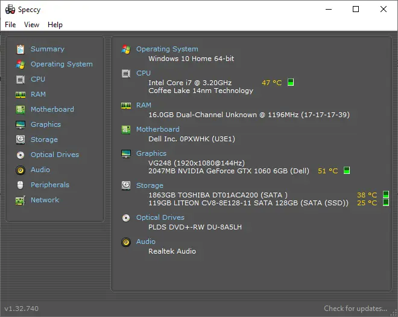
Task: Click the NVIDIA GeForce GTX 1060 line
Action: [229, 171]
